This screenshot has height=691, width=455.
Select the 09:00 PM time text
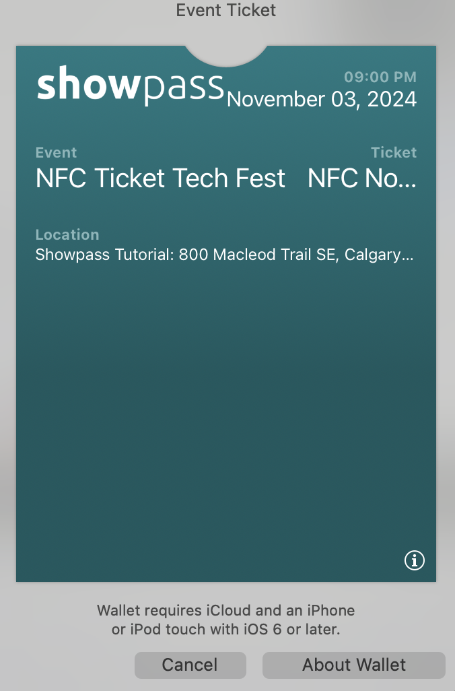pyautogui.click(x=380, y=77)
